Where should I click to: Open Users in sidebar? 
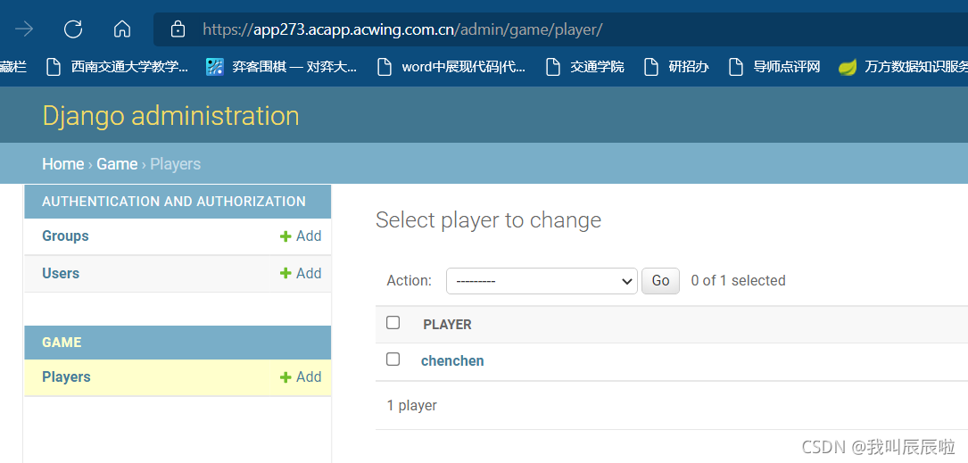[61, 273]
